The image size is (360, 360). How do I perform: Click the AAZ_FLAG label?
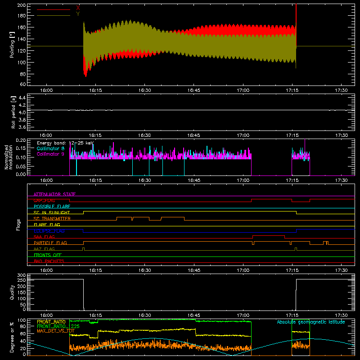[x=44, y=249]
